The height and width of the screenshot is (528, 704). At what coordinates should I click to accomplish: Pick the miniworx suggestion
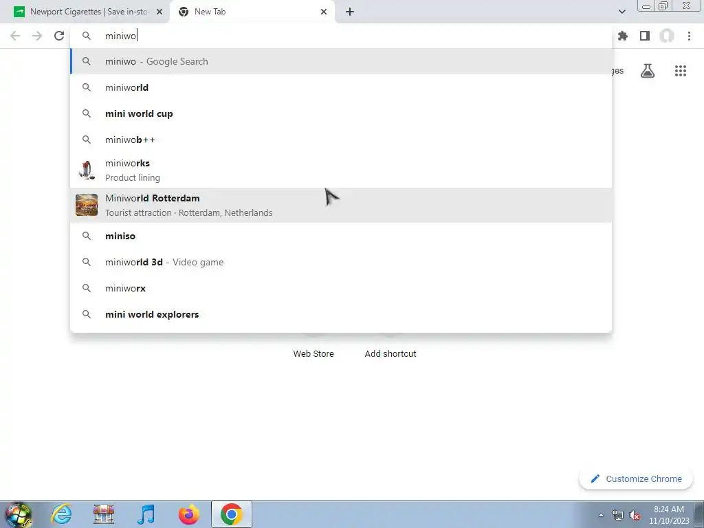pos(341,288)
